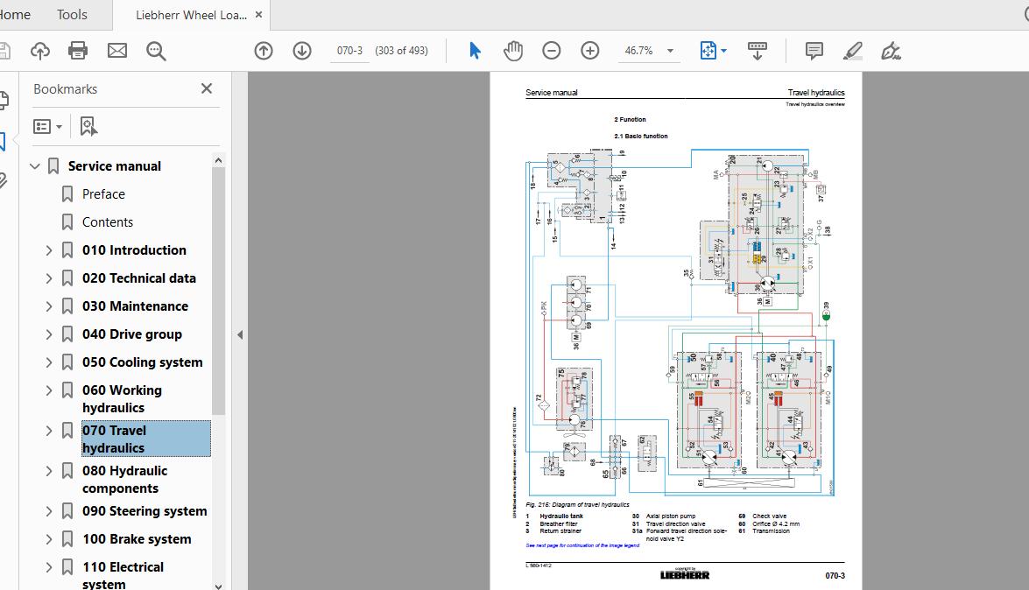This screenshot has width=1029, height=590.
Task: Email the PDF via the envelope icon
Action: pos(116,50)
